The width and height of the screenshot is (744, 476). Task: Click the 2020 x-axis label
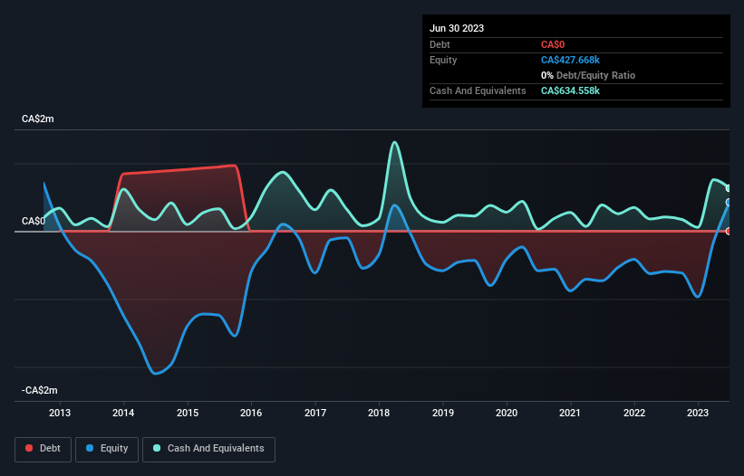point(507,413)
